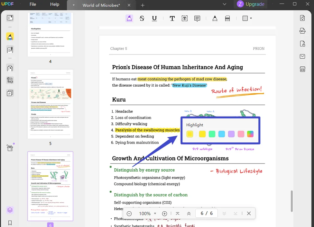Open the Organize Pages tool in sidebar
Viewport: 314px width, 227px height.
tap(10, 69)
